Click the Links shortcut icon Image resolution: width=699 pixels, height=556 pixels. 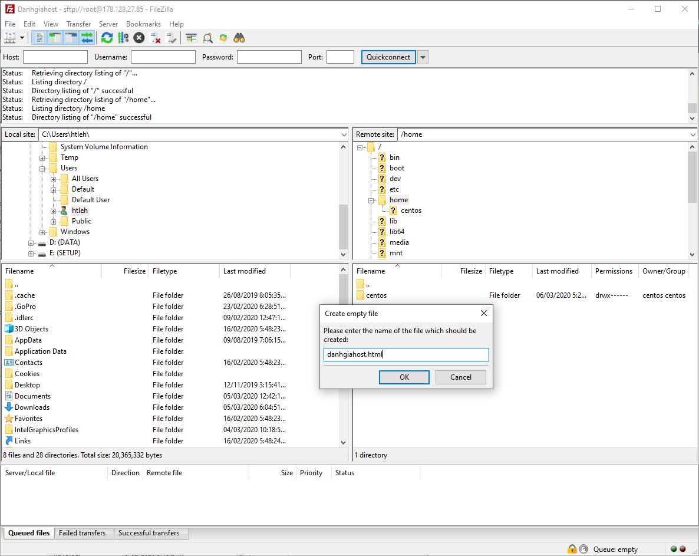coord(9,440)
